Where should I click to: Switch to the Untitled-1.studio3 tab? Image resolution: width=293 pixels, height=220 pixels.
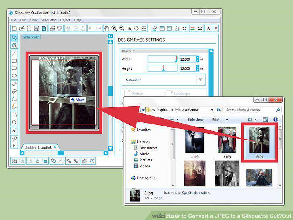coord(38,147)
